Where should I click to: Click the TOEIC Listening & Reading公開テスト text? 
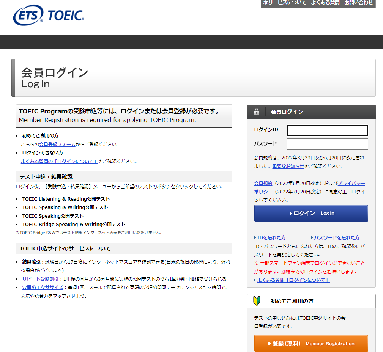tap(66, 199)
